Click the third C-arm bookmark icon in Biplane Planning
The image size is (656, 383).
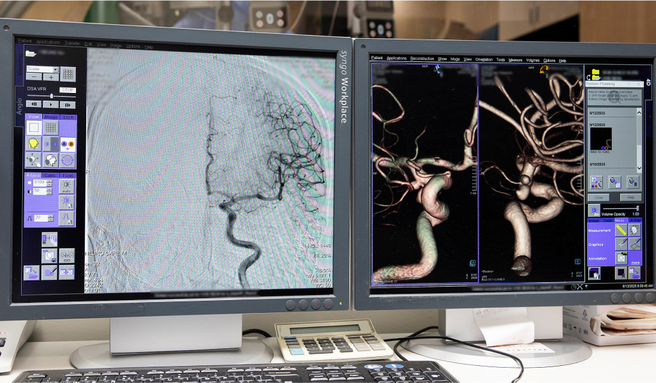[x=633, y=182]
